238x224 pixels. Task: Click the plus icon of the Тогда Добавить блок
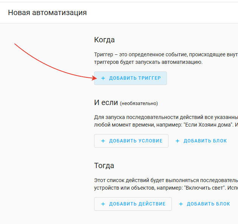click(181, 204)
